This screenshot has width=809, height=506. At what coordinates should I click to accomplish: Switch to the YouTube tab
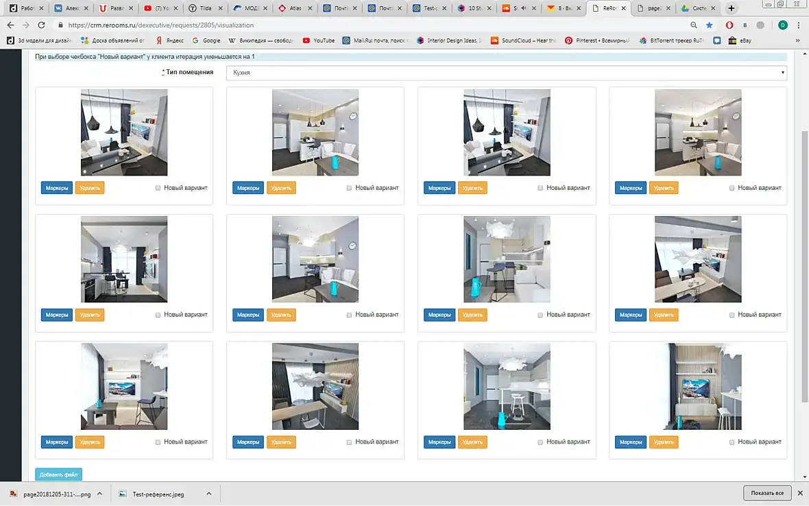pos(160,8)
